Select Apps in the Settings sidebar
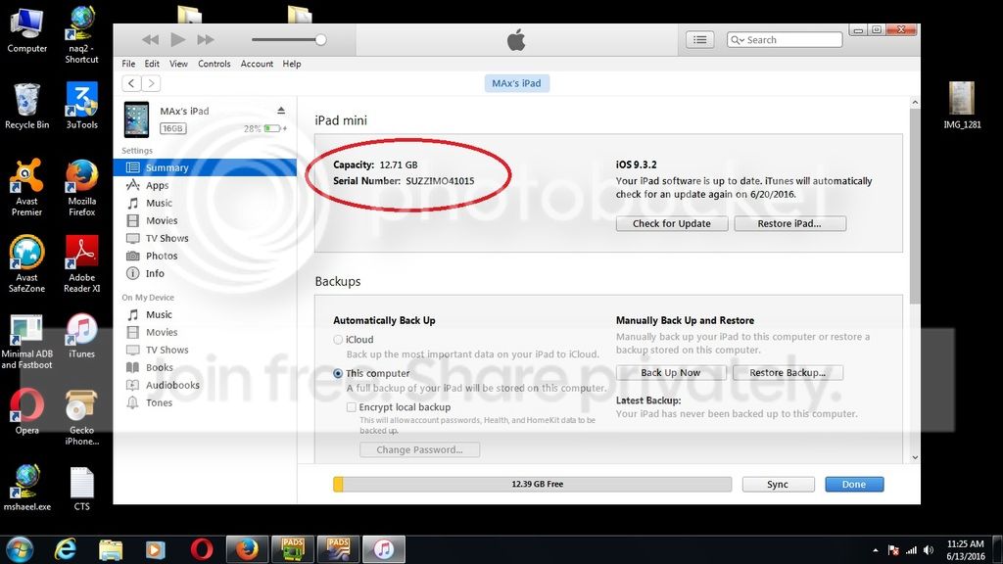This screenshot has height=564, width=1003. 157,186
